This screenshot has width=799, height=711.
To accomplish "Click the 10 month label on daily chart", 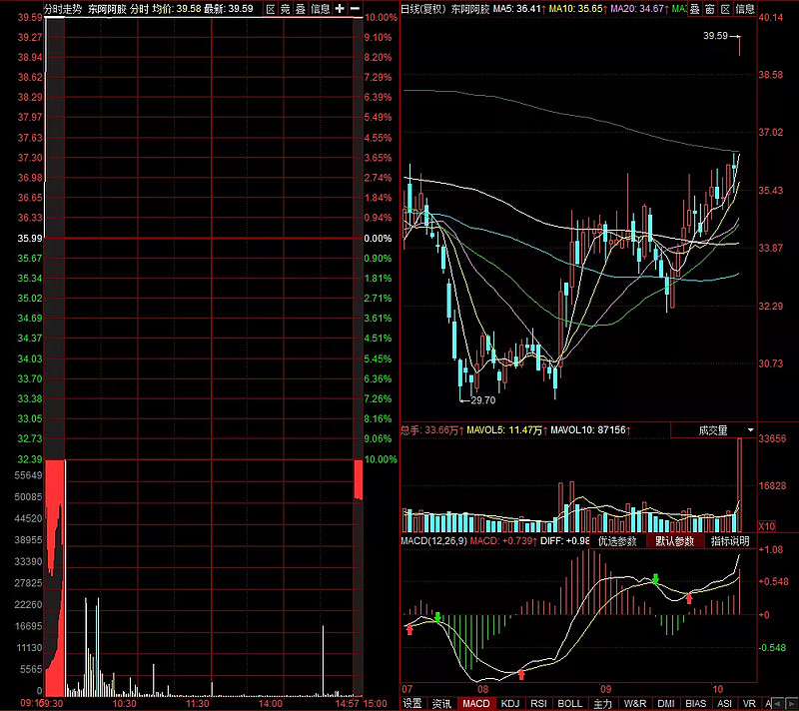I will point(717,689).
